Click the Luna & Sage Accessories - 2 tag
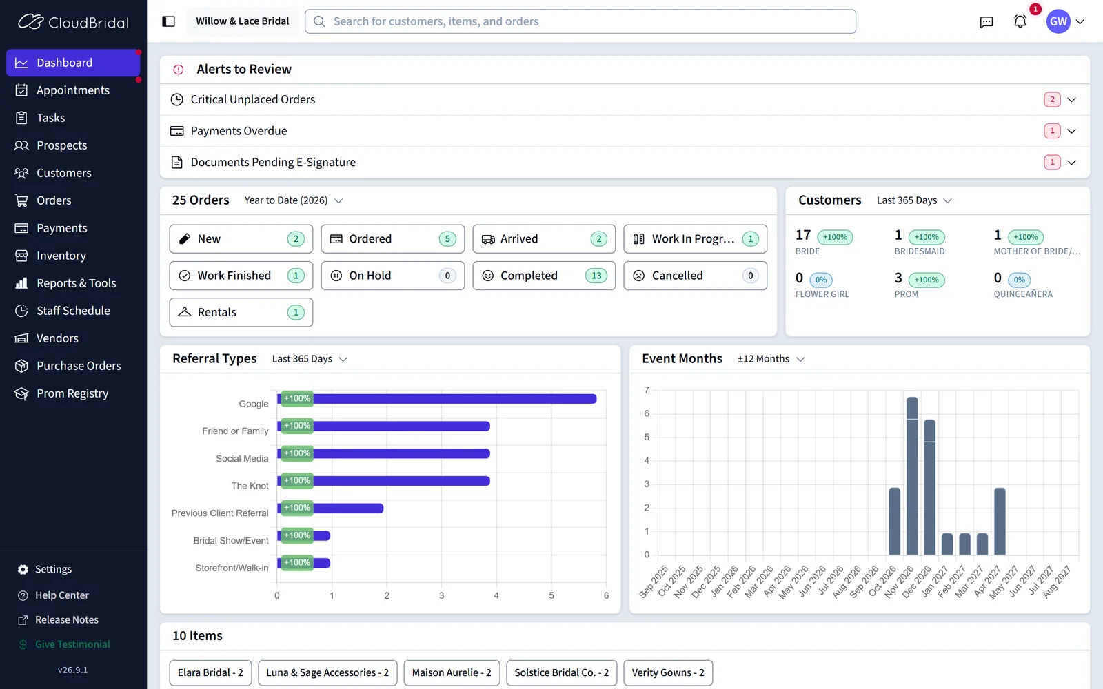The image size is (1103, 689). (x=327, y=672)
